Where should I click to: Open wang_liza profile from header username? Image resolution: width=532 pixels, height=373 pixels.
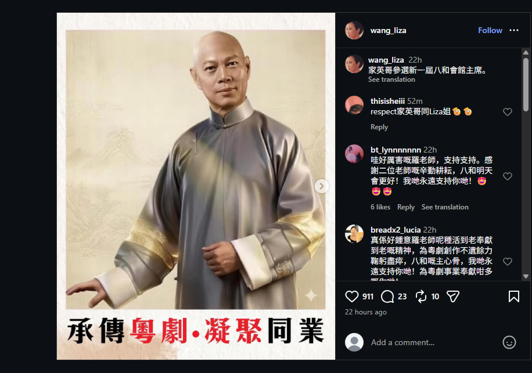[388, 31]
